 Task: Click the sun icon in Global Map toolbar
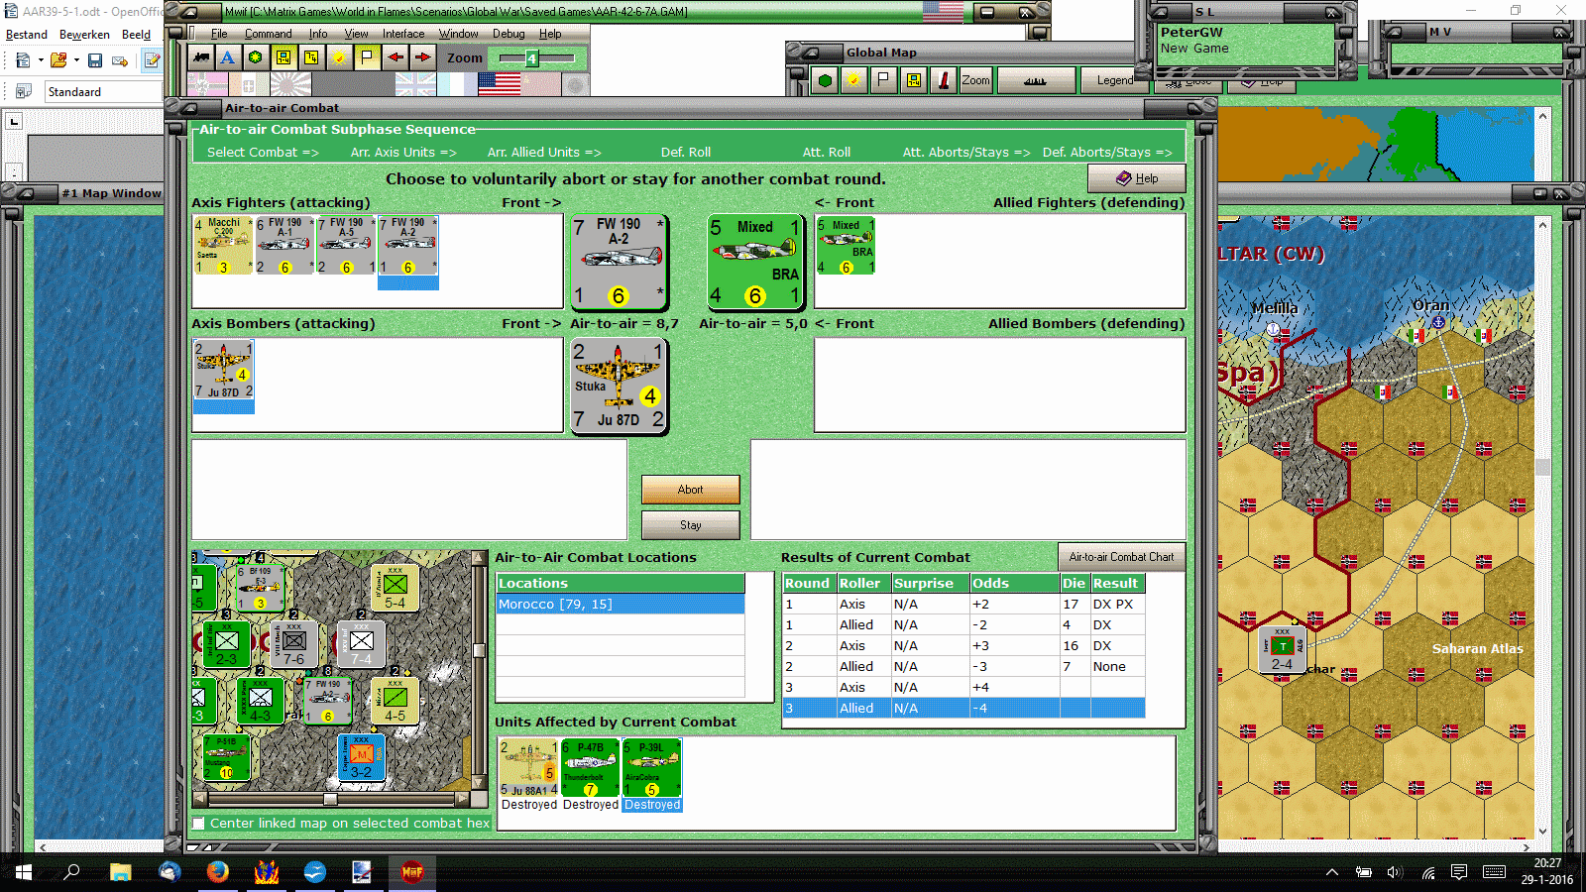pyautogui.click(x=852, y=80)
